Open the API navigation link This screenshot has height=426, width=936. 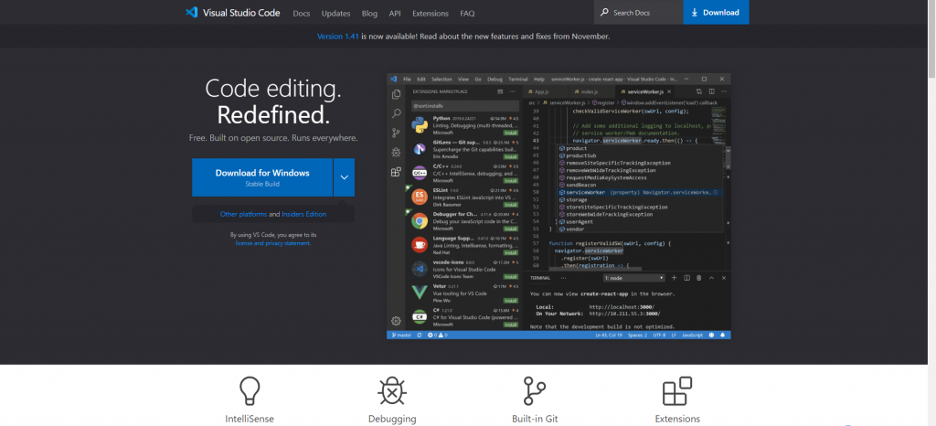[x=395, y=13]
